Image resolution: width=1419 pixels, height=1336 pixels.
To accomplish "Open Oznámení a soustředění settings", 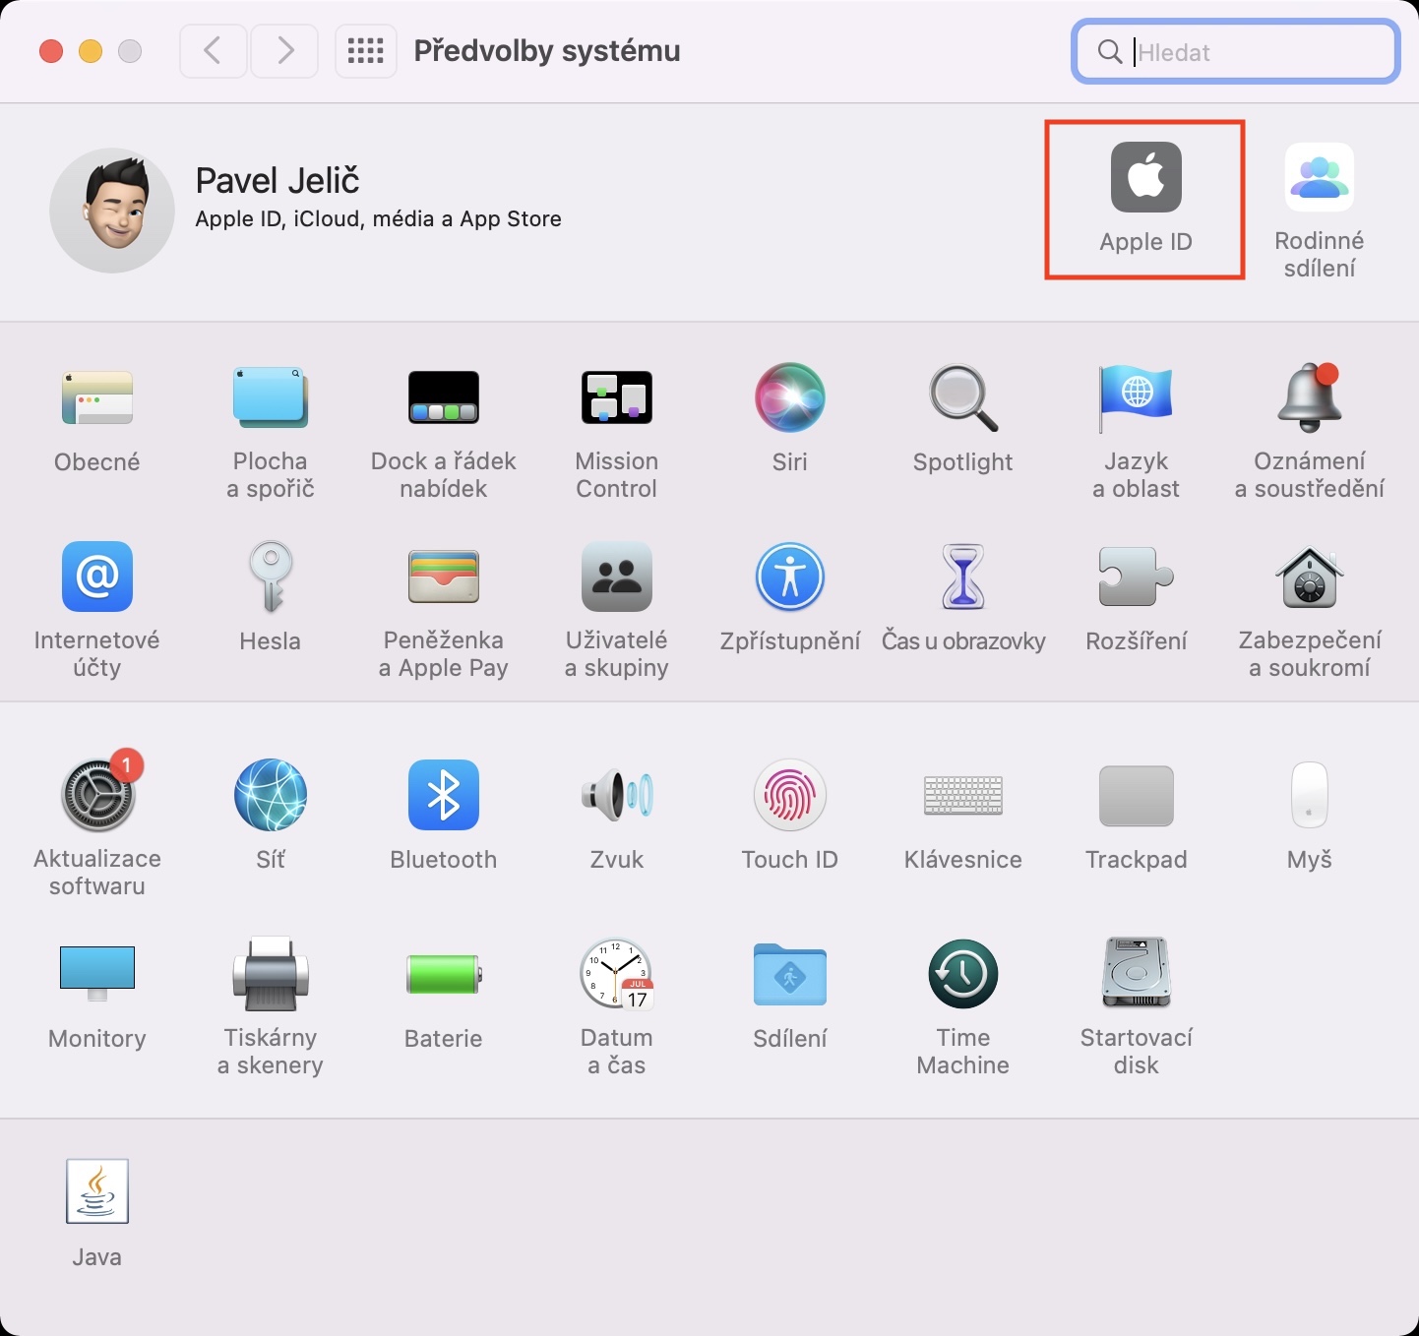I will 1310,432.
